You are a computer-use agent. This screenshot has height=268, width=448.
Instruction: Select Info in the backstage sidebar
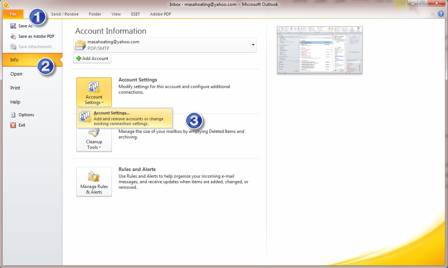(33, 60)
